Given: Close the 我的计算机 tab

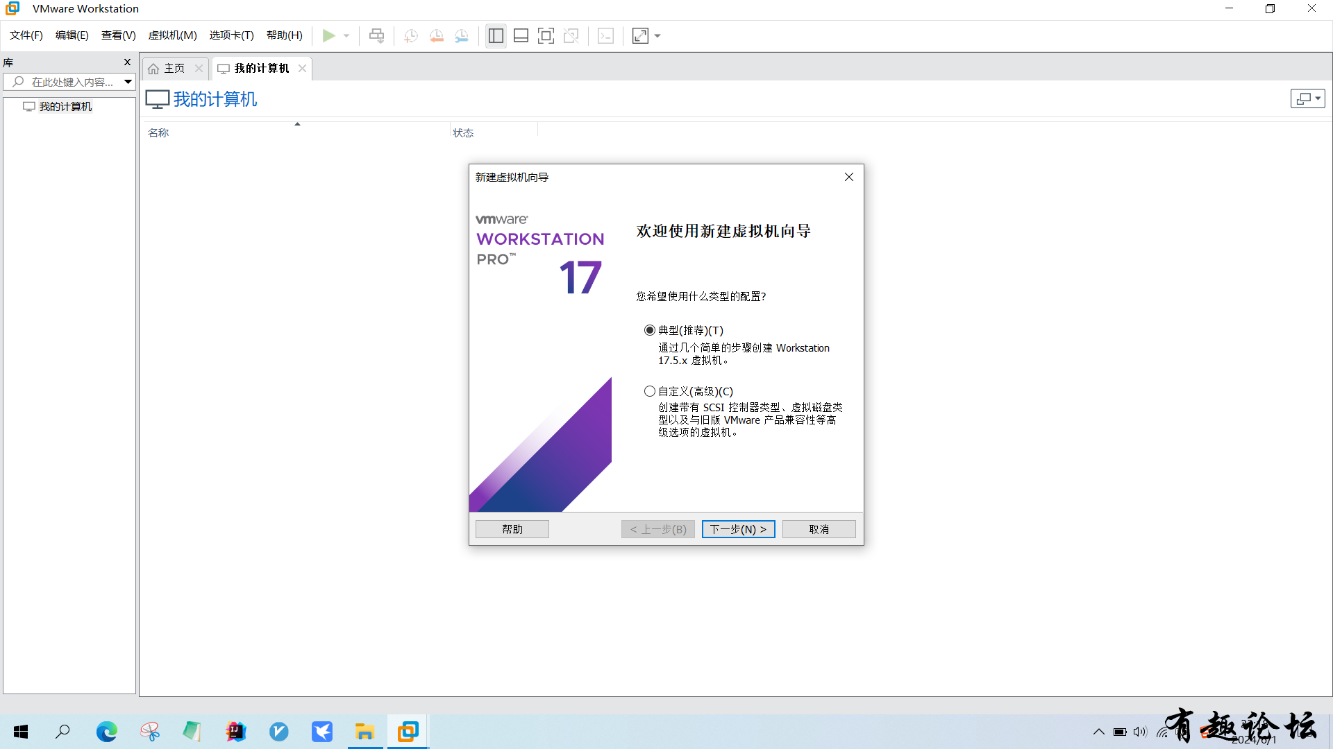Looking at the screenshot, I should 302,68.
